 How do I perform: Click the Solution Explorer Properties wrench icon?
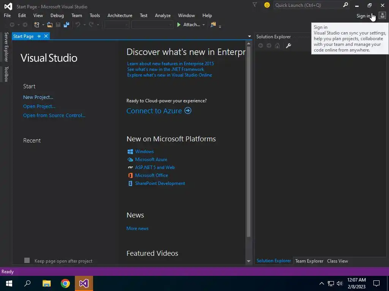(288, 45)
